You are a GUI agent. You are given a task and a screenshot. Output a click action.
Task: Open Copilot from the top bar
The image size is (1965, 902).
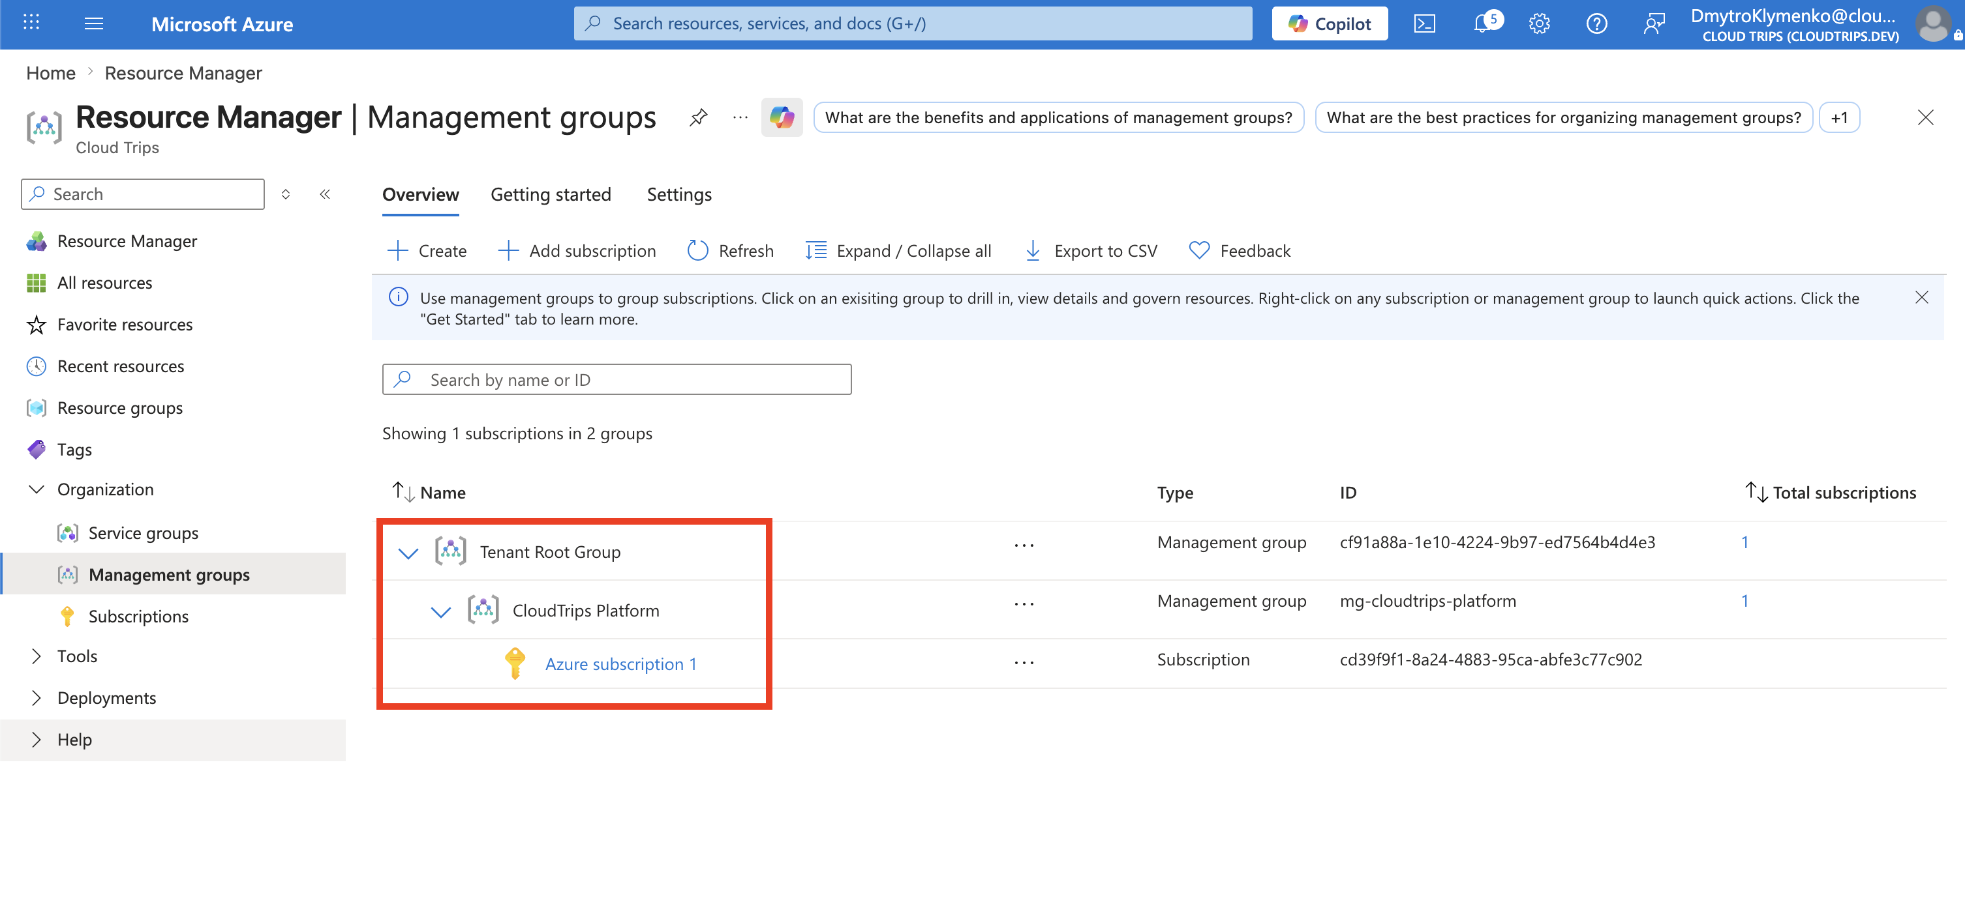click(x=1330, y=23)
